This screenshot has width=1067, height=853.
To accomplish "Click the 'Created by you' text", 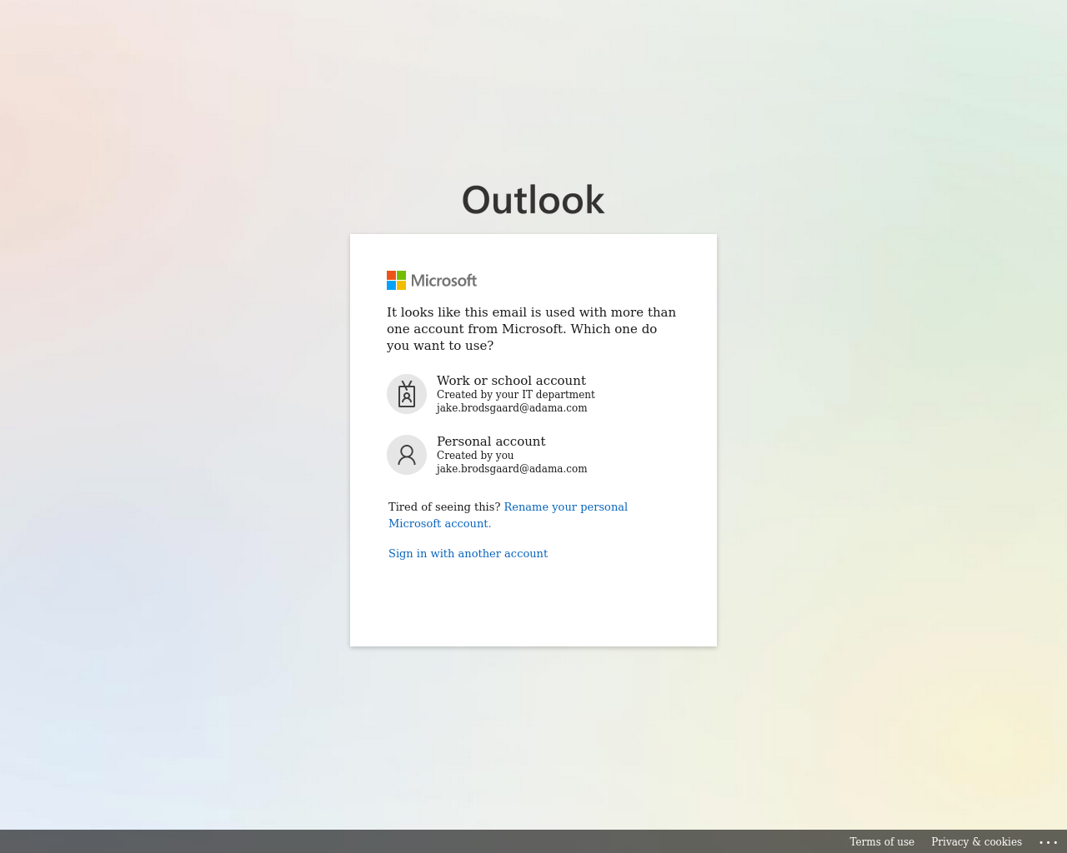I will pos(475,456).
